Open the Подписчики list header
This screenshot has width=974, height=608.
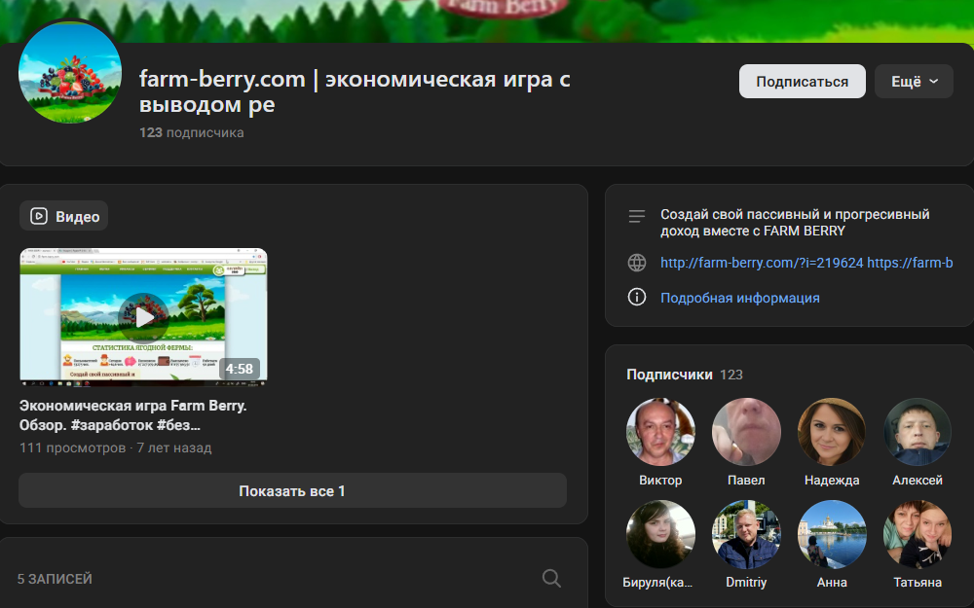pyautogui.click(x=685, y=375)
